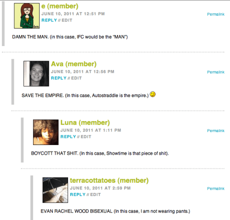Click the winking smiley emoticon in Ava's comment
Screen dimensions: 230x220
coord(153,94)
